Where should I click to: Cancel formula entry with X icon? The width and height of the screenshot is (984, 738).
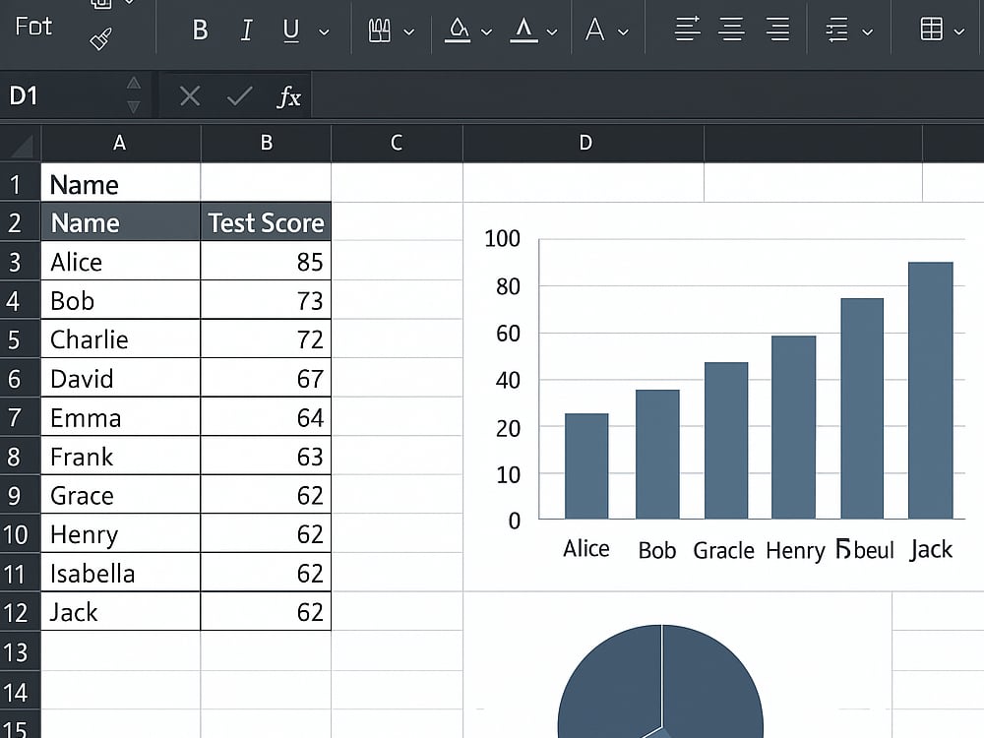[x=190, y=96]
